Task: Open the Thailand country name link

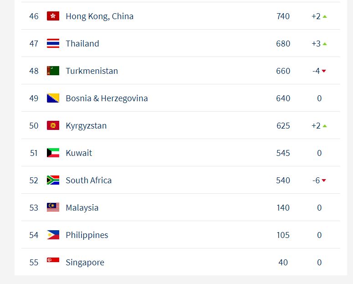Action: (82, 44)
